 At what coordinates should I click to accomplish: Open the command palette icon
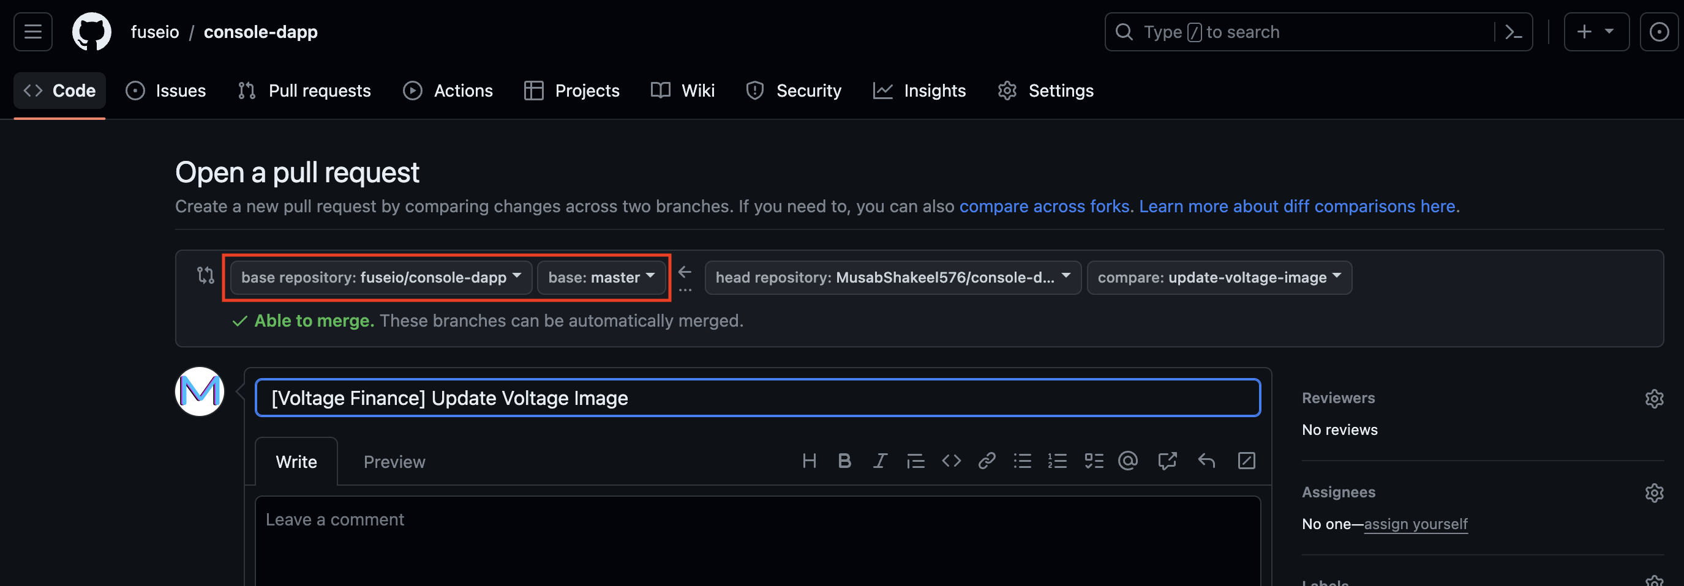(x=1513, y=32)
